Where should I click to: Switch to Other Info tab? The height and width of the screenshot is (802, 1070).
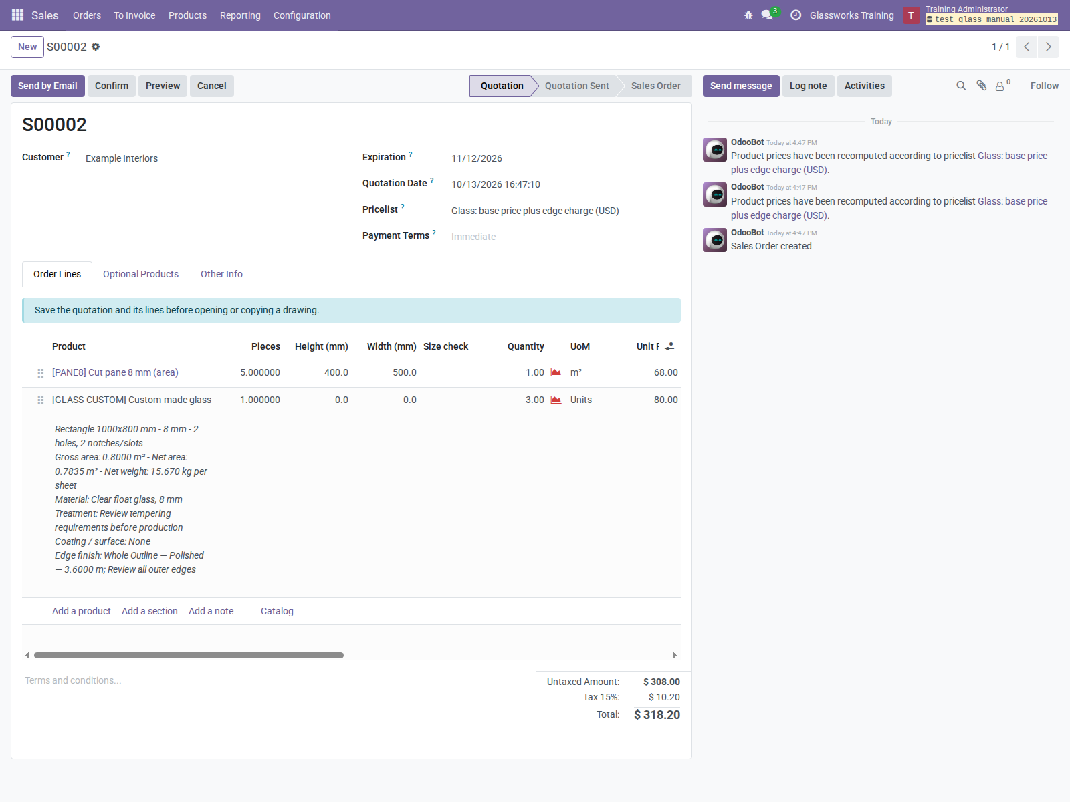[221, 274]
